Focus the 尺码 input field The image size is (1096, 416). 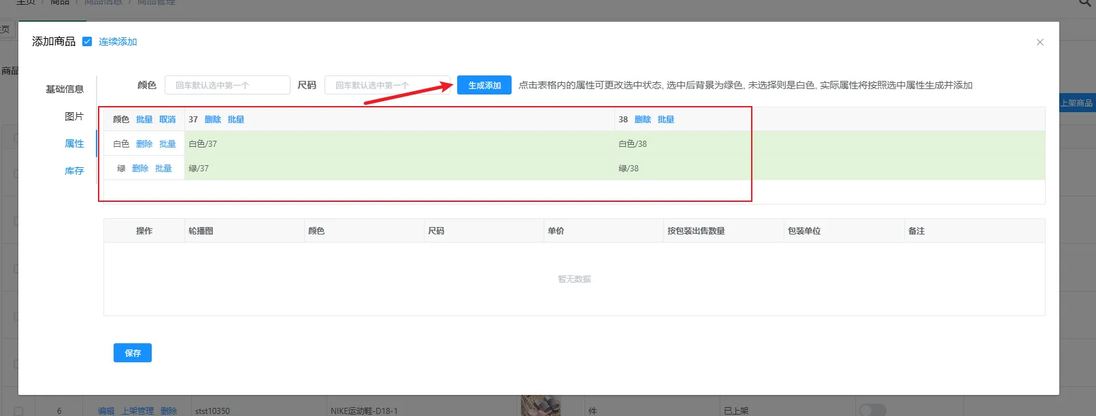click(x=386, y=85)
